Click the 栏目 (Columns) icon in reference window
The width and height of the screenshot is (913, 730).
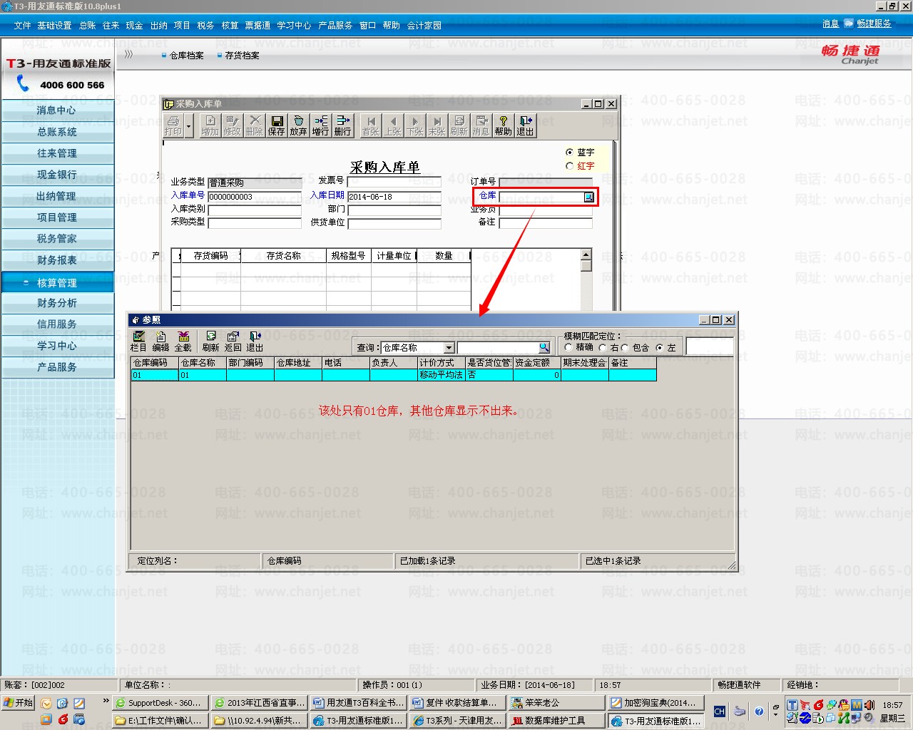(x=138, y=341)
